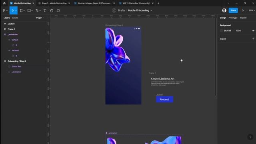Select the Comment tool
This screenshot has height=144, width=256.
pos(58,10)
